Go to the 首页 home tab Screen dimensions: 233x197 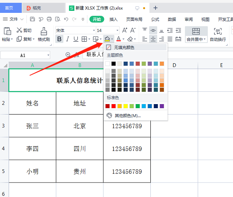[9, 8]
